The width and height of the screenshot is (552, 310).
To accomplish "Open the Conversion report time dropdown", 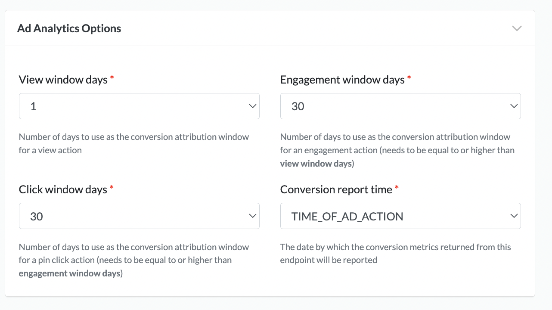I will point(400,216).
